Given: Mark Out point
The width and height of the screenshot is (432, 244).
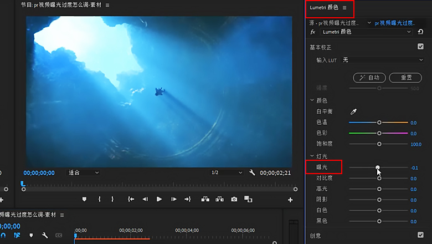Looking at the screenshot, I should point(112,199).
